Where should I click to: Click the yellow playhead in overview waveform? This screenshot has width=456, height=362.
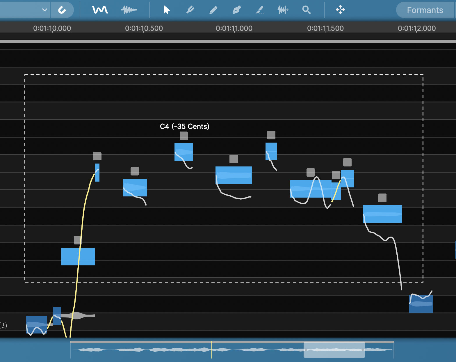(x=212, y=349)
